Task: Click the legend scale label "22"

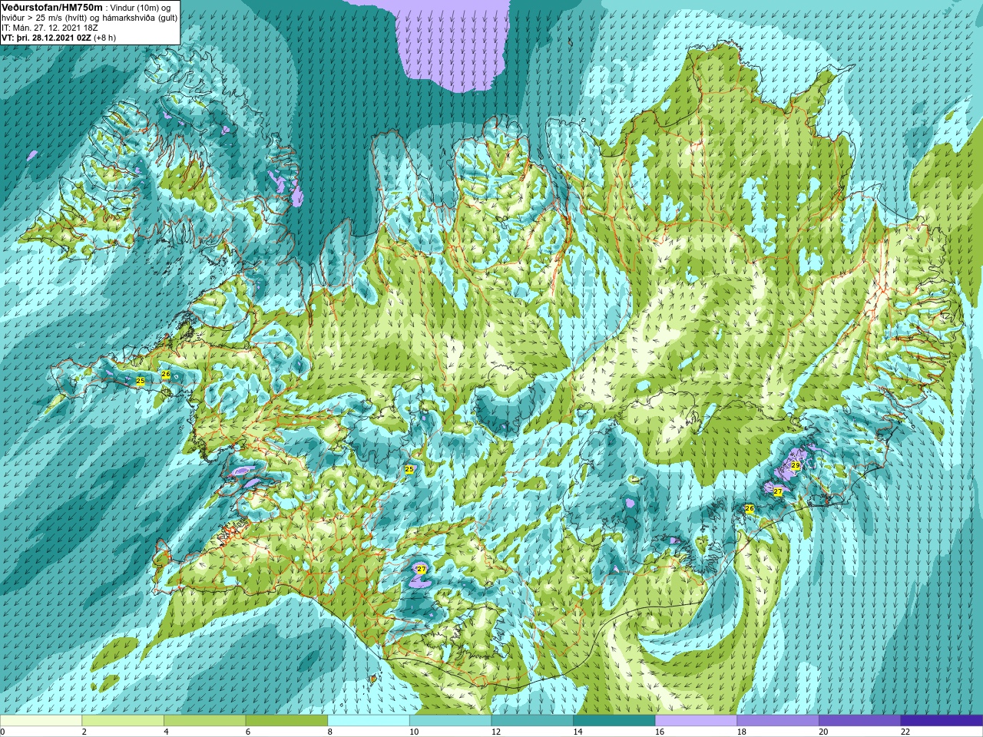Action: pyautogui.click(x=905, y=732)
